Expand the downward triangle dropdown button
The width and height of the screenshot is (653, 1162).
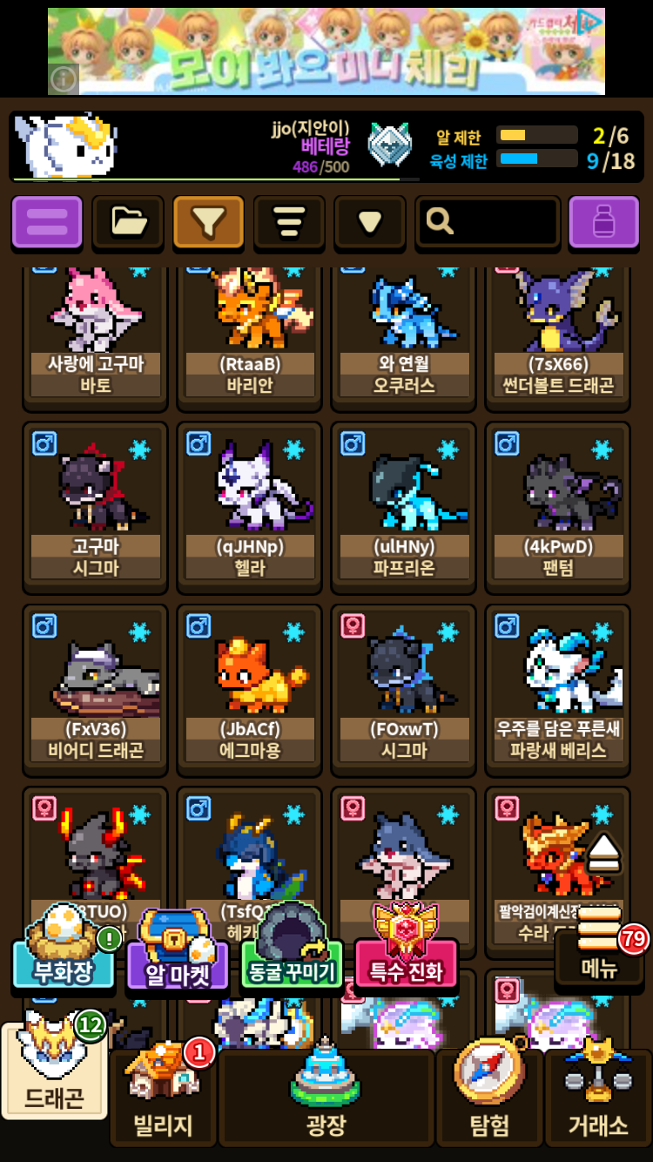370,222
